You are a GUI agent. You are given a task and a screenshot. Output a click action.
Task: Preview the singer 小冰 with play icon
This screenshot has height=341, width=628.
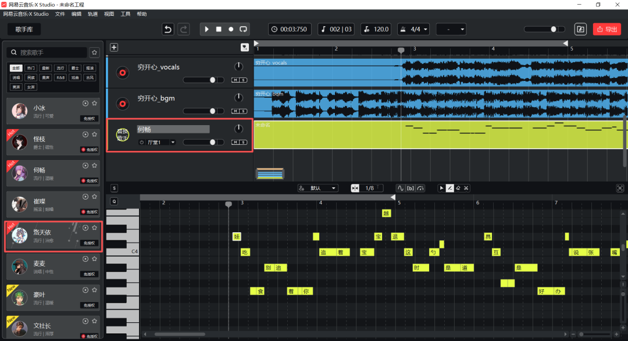pyautogui.click(x=85, y=103)
